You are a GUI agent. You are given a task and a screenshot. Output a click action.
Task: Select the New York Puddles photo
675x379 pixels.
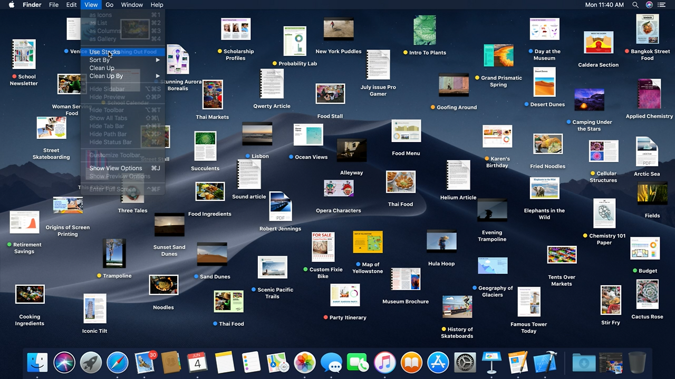pyautogui.click(x=339, y=29)
